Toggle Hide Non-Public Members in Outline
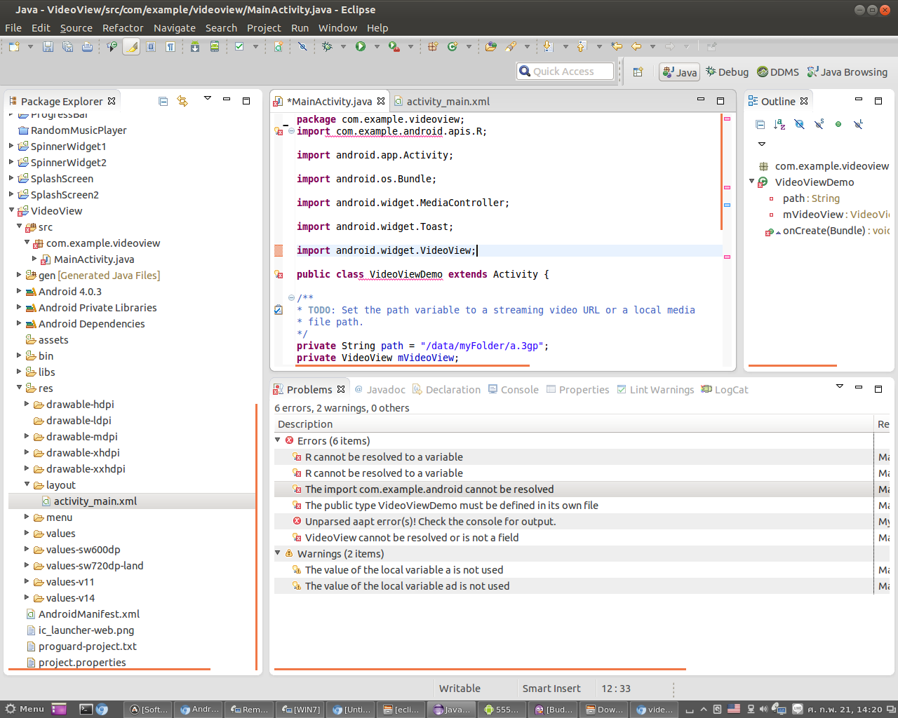 click(838, 124)
